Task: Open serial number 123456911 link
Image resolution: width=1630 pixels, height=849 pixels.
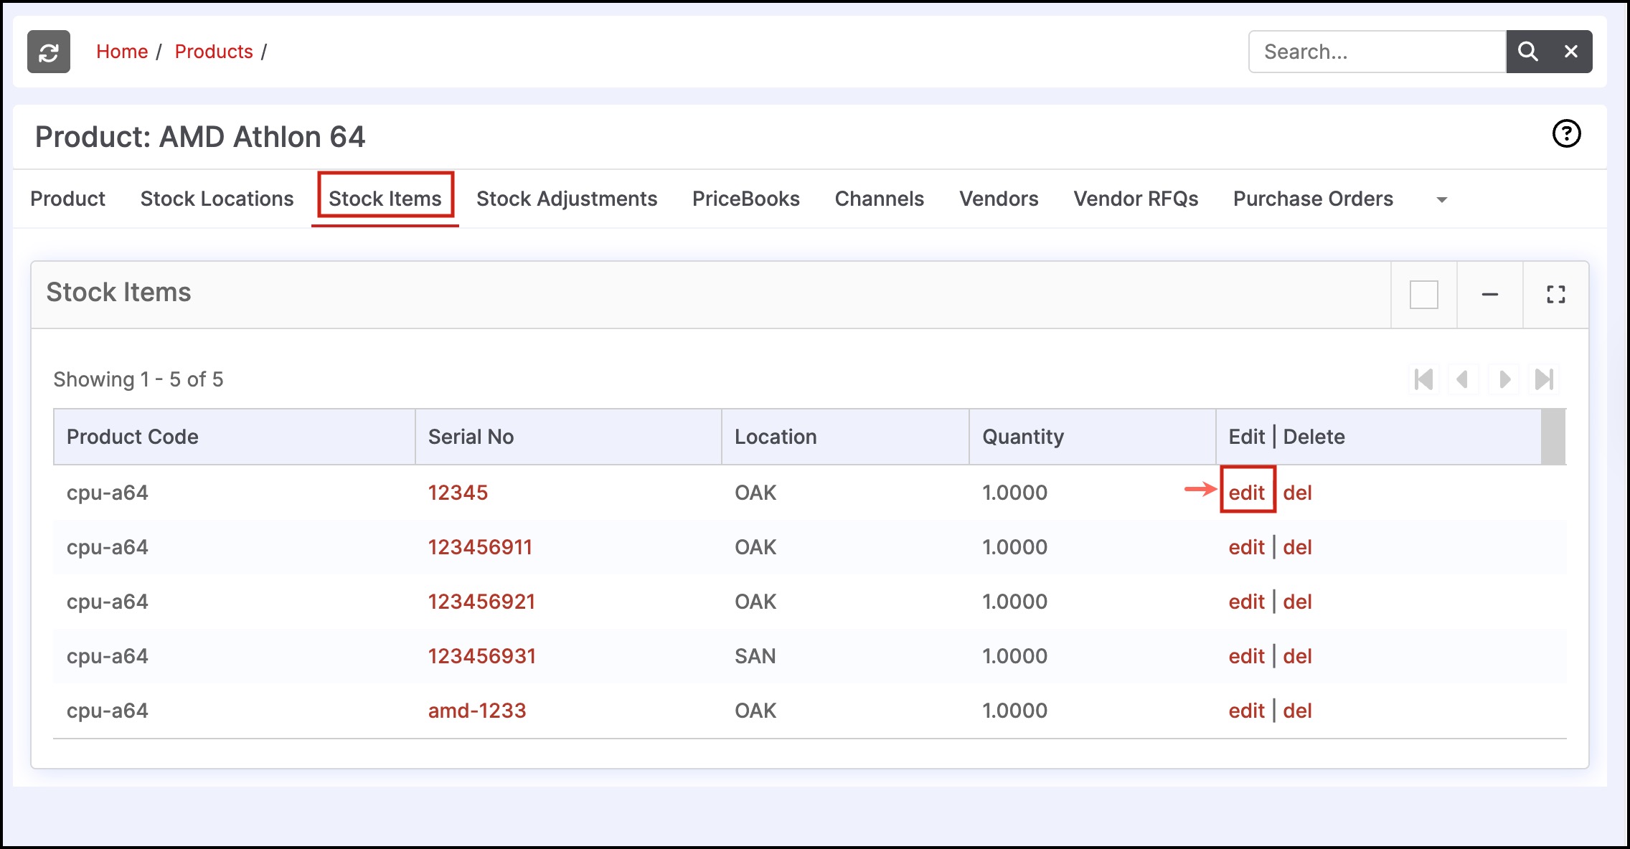Action: click(480, 547)
